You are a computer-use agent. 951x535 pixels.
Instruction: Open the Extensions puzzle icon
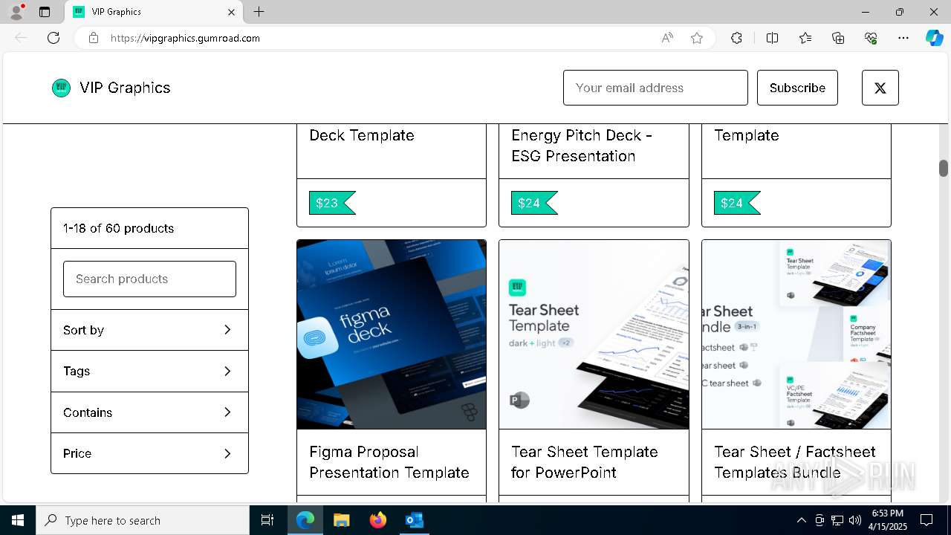coord(736,38)
